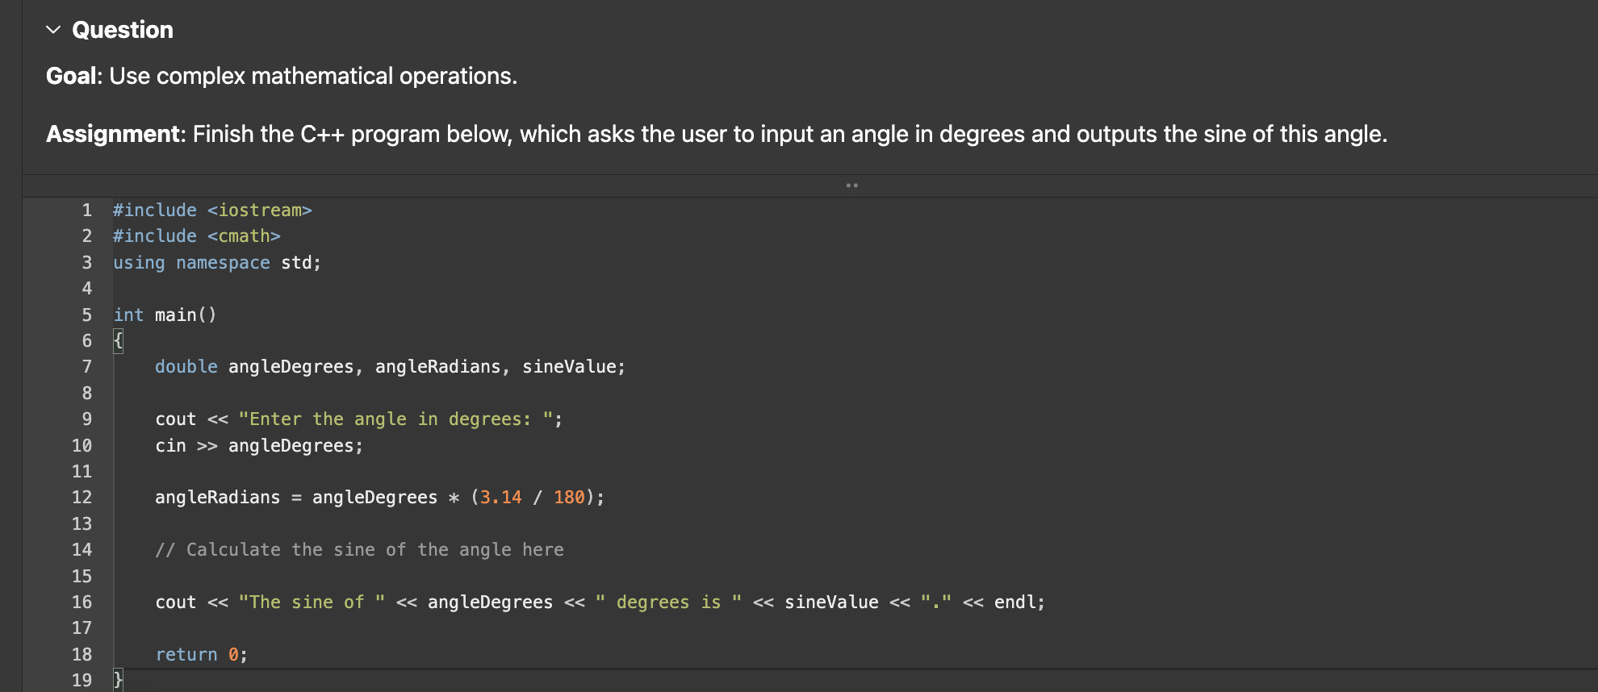Click the 'Calculate the sine' comment line

(359, 550)
